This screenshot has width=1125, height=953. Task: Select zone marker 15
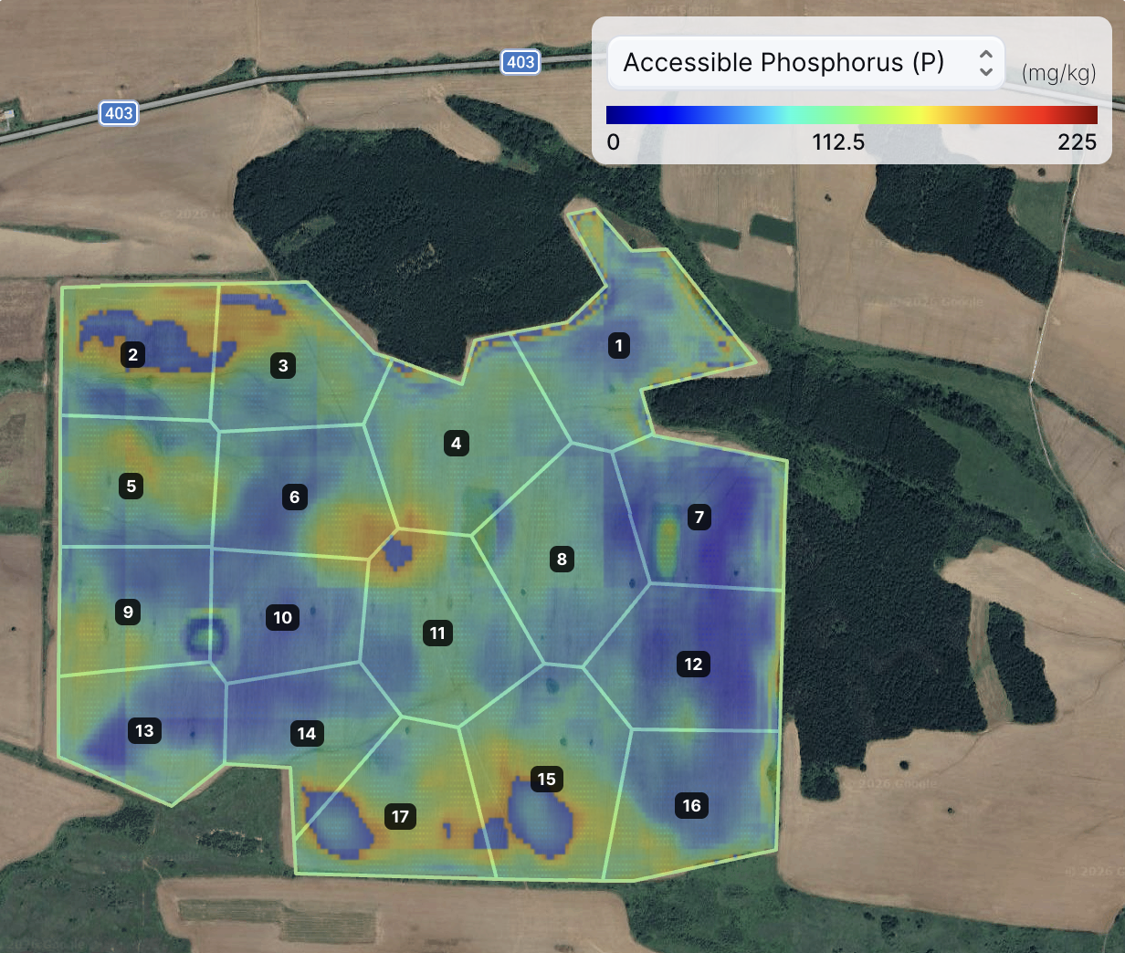(546, 780)
